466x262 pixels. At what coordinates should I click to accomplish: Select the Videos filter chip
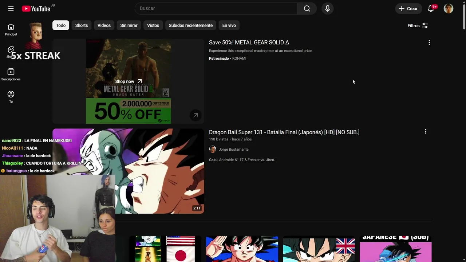104,25
